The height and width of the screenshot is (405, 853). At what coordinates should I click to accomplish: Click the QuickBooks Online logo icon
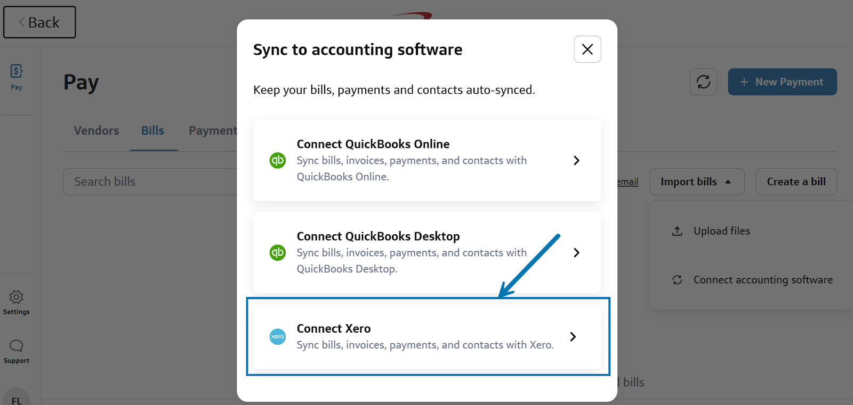tap(278, 160)
